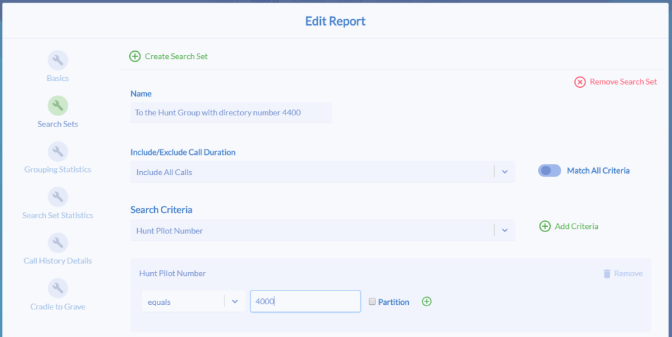The height and width of the screenshot is (337, 672).
Task: Click the red Remove Search Set icon
Action: pyautogui.click(x=580, y=82)
